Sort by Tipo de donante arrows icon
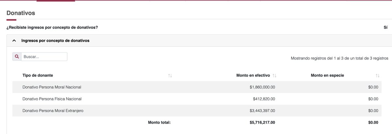Image resolution: width=392 pixels, height=134 pixels. click(x=170, y=75)
